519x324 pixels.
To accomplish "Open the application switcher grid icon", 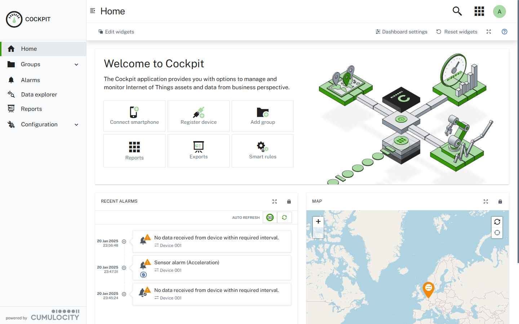I will pyautogui.click(x=479, y=11).
